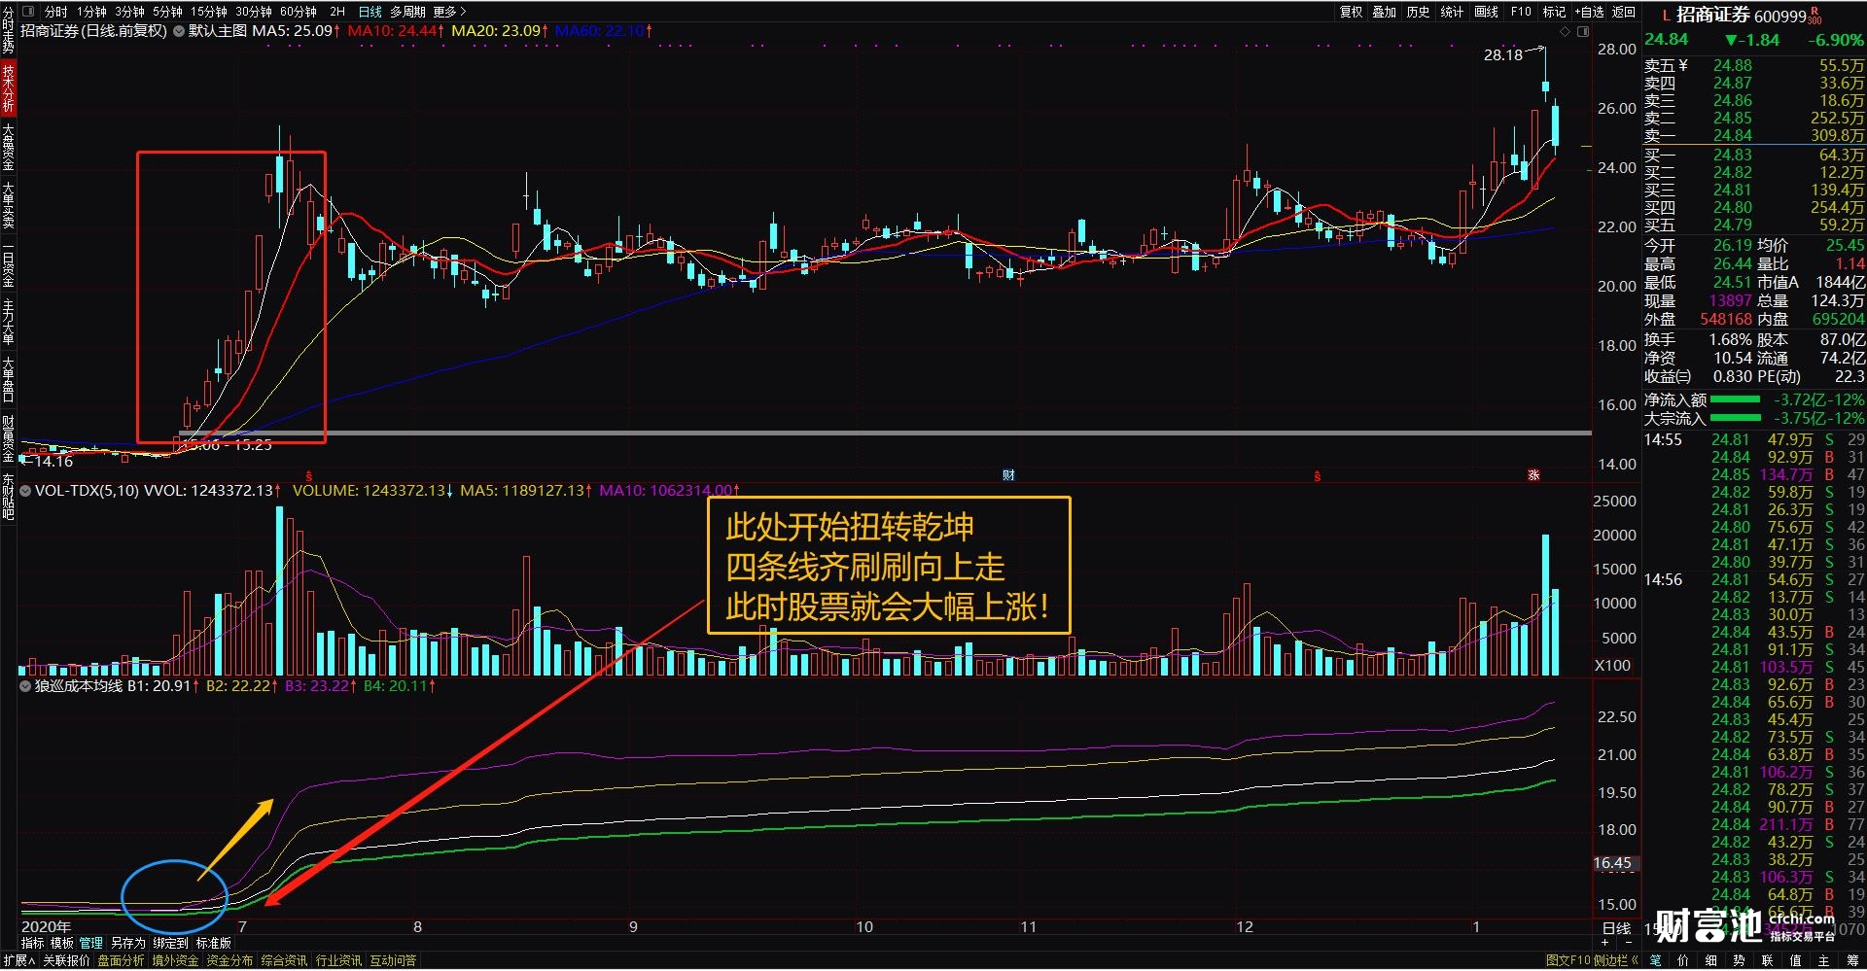Expand the 扩展 panel at bottom left

coord(18,960)
